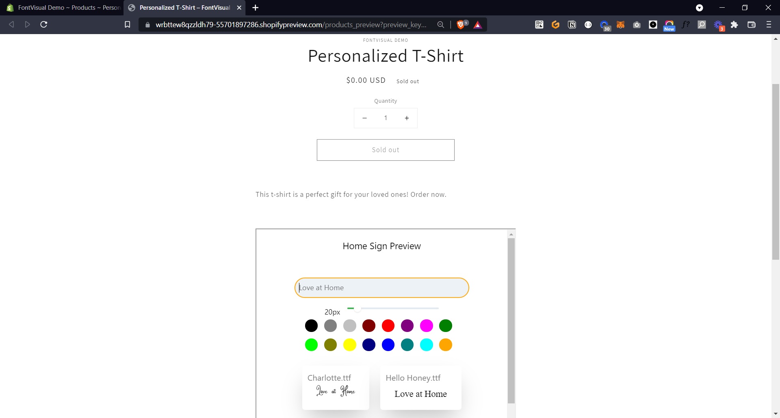Click the preview panel scrollbar up arrow

pyautogui.click(x=511, y=234)
